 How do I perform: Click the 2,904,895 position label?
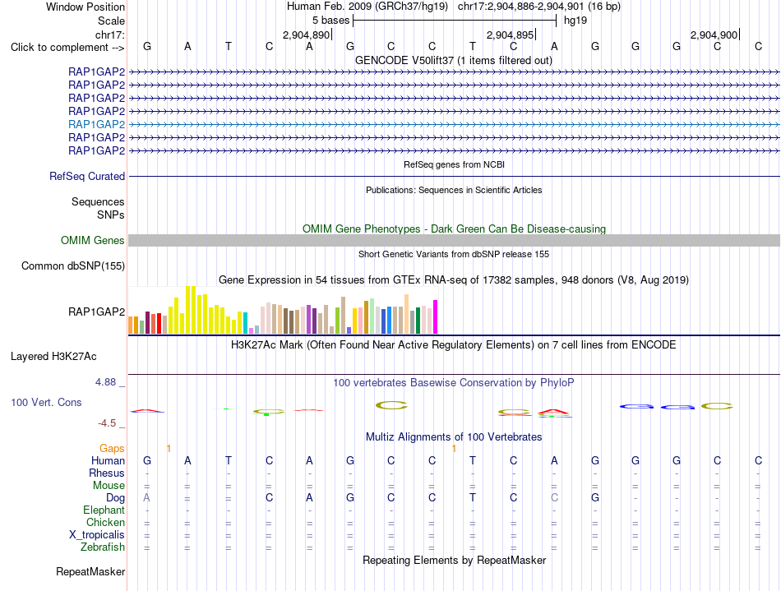pos(510,35)
